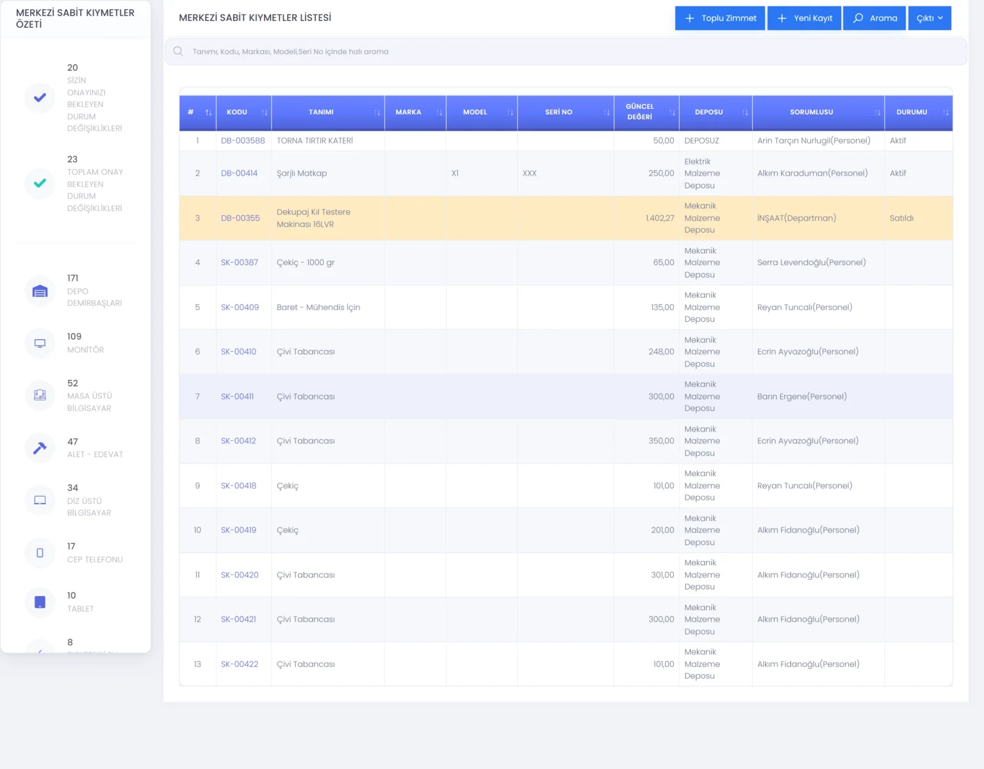Open the Depo Demirbaşları warehouse icon
Viewport: 984px width, 769px height.
(x=40, y=292)
